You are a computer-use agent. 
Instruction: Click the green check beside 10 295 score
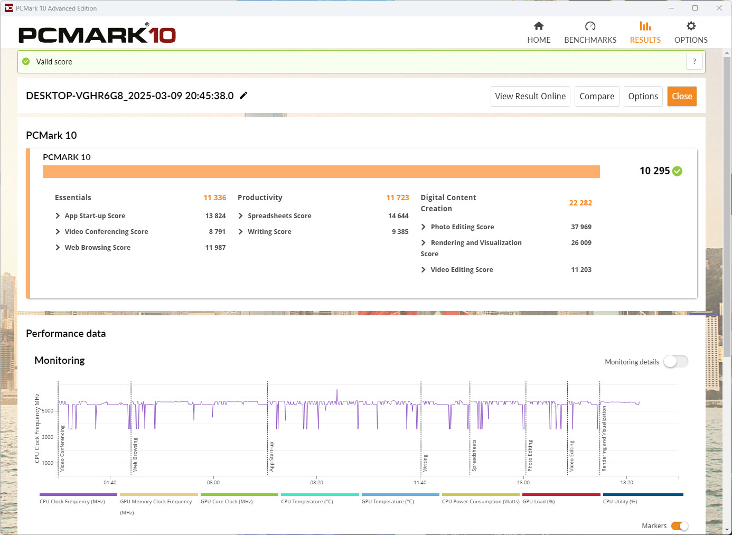click(678, 171)
